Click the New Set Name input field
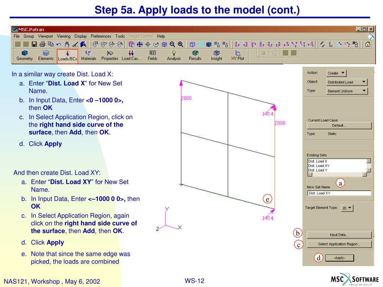383x287 pixels. tap(339, 193)
